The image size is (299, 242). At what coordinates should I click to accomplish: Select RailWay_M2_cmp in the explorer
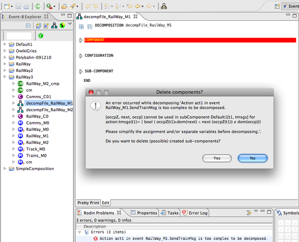coord(43,83)
